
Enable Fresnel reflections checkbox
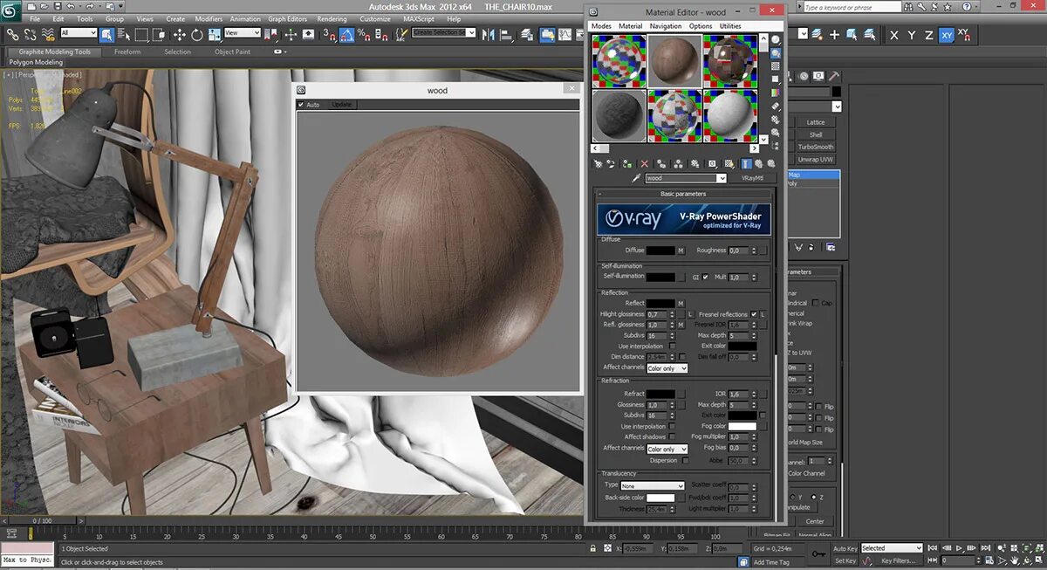click(x=754, y=313)
